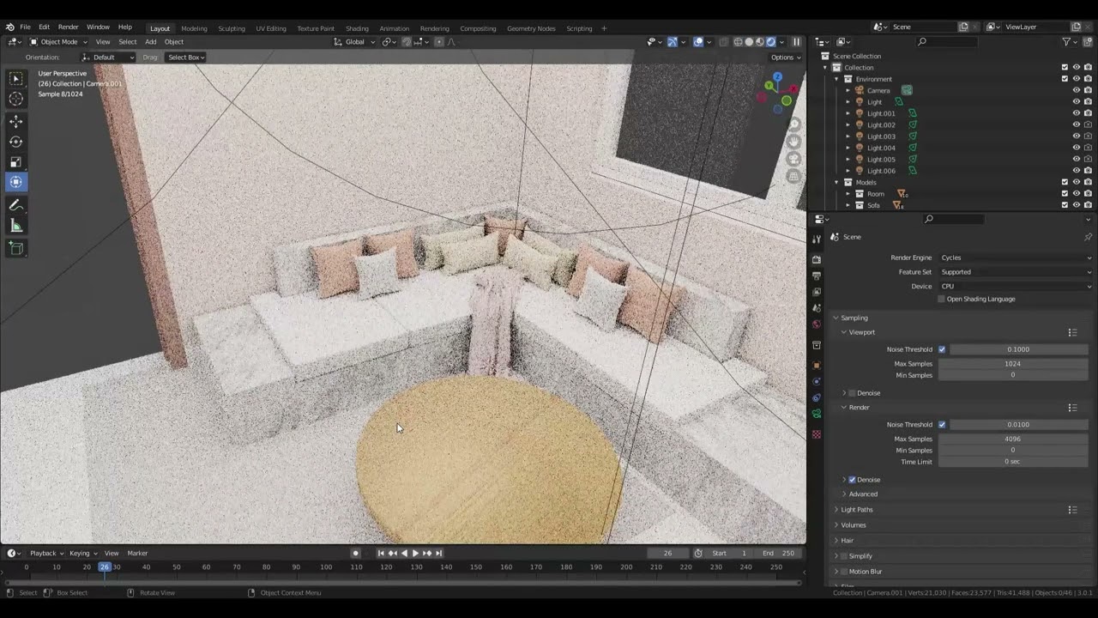Hide the Camera object with eye icon
Viewport: 1098px width, 618px height.
pyautogui.click(x=1077, y=90)
